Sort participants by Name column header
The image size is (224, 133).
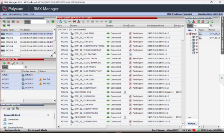[x=88, y=25]
